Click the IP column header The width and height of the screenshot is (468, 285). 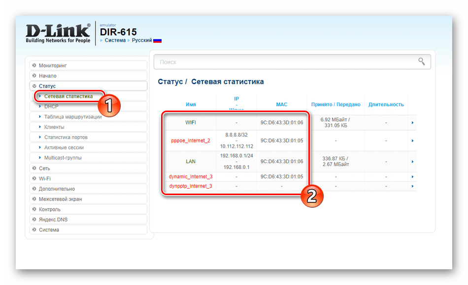click(236, 99)
